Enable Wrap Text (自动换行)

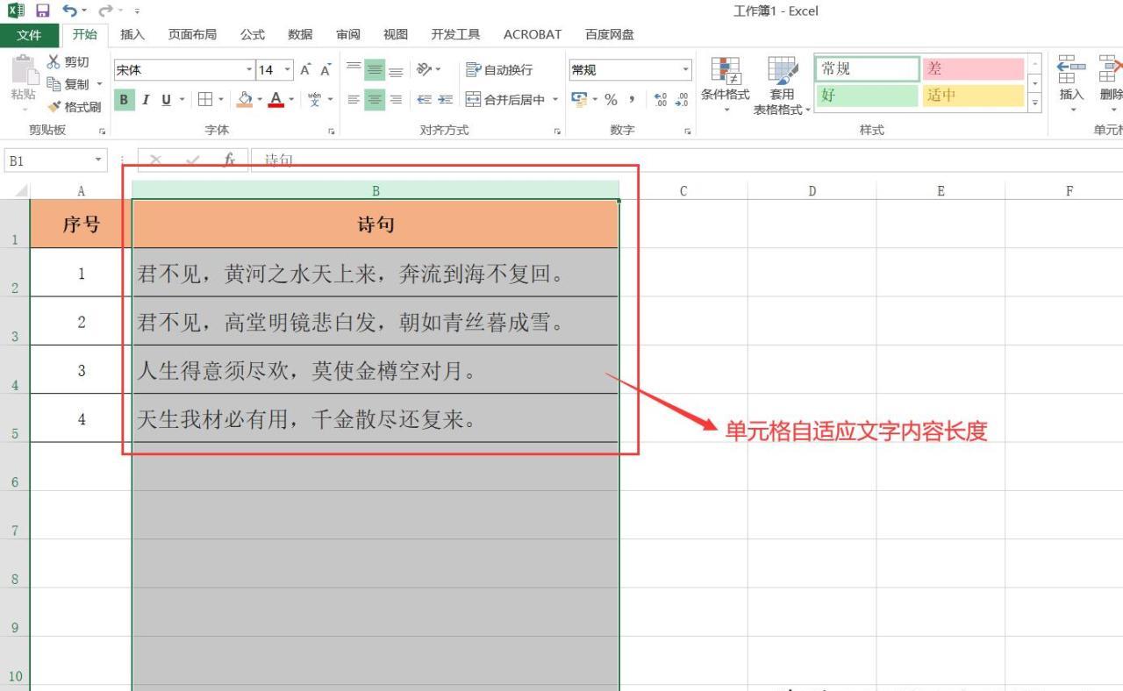499,69
